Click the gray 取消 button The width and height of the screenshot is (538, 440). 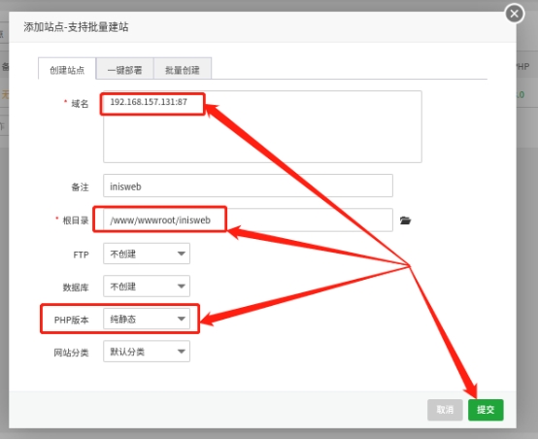[x=445, y=410]
